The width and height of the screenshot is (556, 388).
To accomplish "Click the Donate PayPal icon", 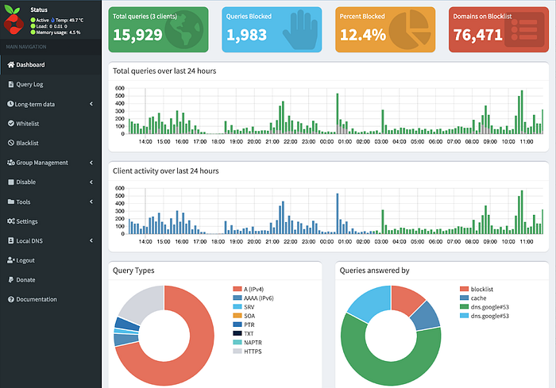I will click(x=11, y=279).
